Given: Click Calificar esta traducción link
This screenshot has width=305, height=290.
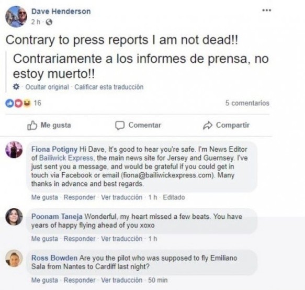Looking at the screenshot, I should [109, 87].
